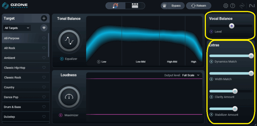The image size is (257, 126).
Task: Click the Native Instruments logo icon
Action: 252,6
